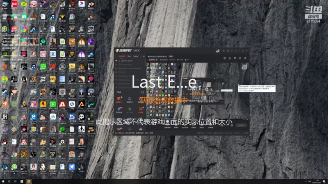Click the edit button below the room title
This screenshot has height=184, width=328.
[153, 60]
